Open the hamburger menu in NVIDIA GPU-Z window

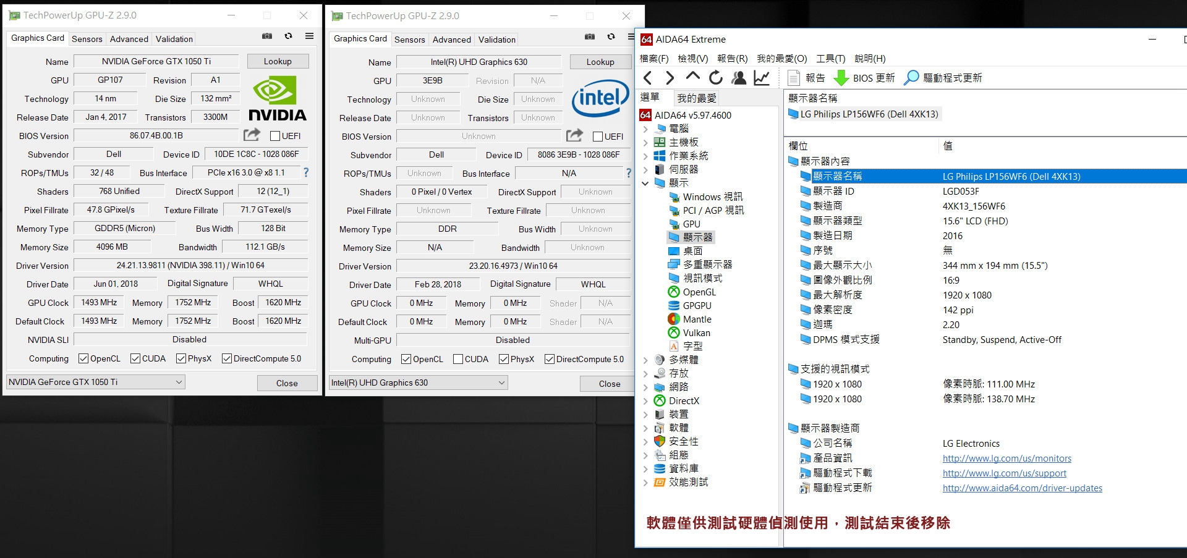[x=309, y=36]
